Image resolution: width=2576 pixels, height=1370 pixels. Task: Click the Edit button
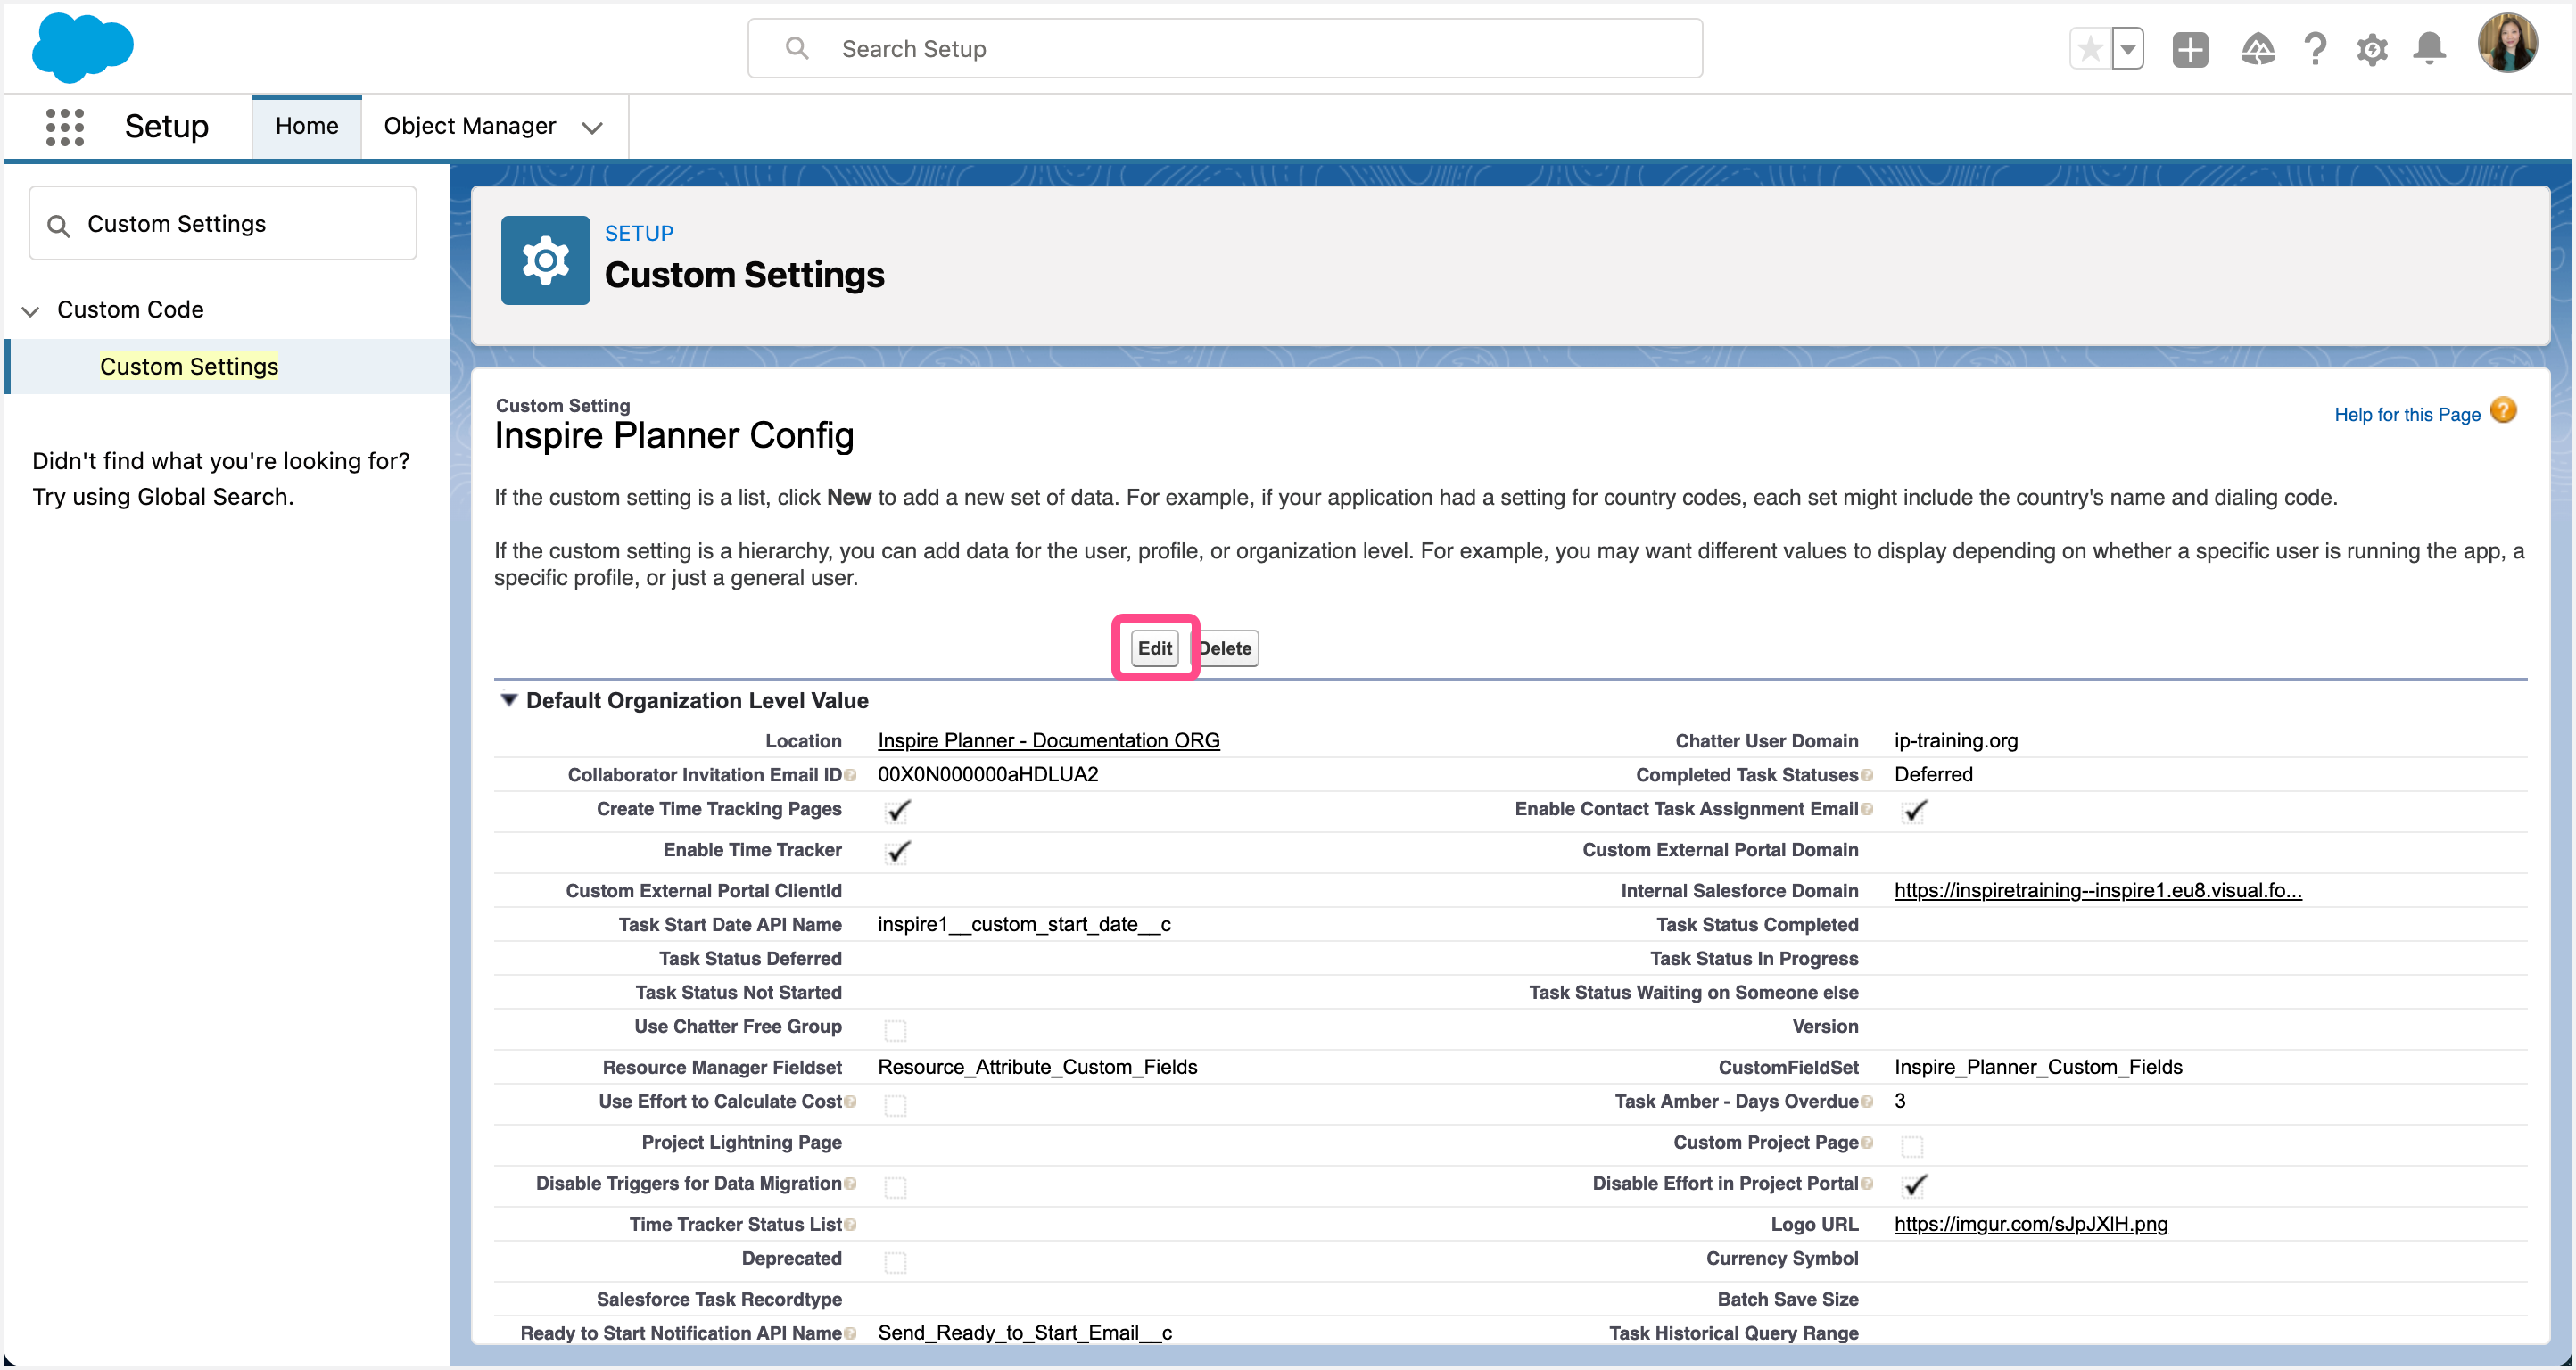[x=1155, y=648]
